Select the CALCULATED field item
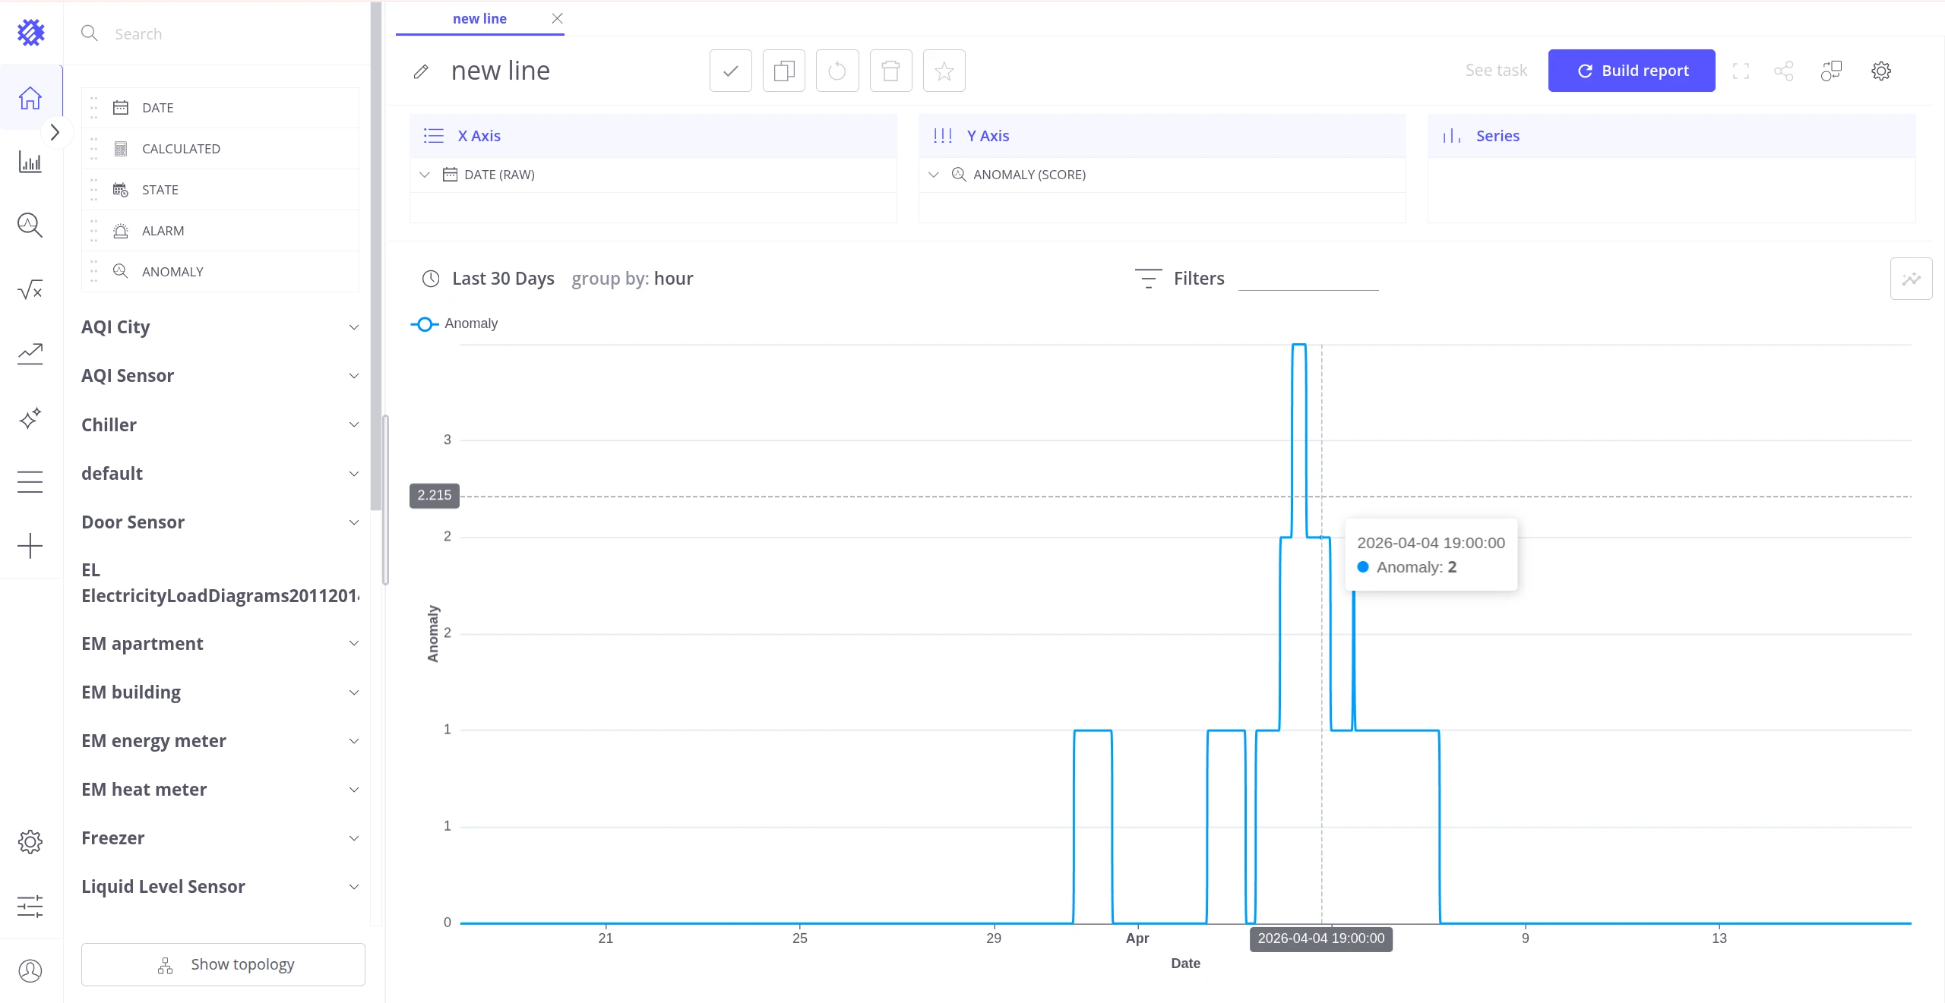 point(220,149)
